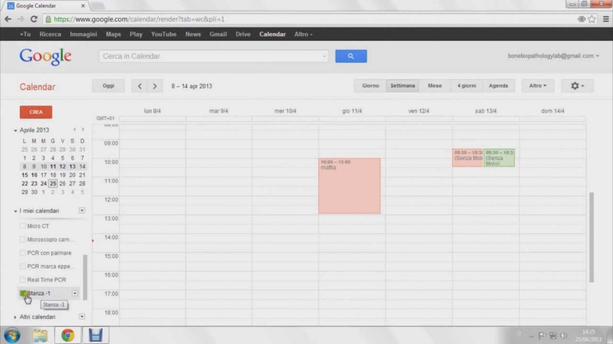Toggle Micro CT calendar checkbox
Image resolution: width=613 pixels, height=344 pixels.
tap(23, 226)
